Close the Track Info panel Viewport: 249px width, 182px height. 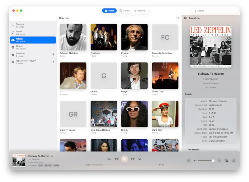point(185,18)
